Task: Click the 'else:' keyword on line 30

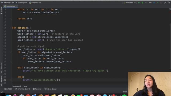Action: pyautogui.click(x=21, y=77)
